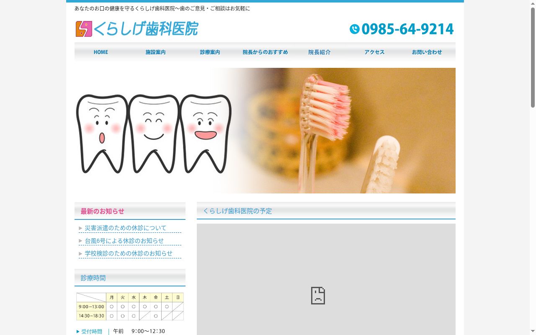Click the 最新のお知らせ heading
Screen dimensions: 536x335
pyautogui.click(x=103, y=211)
